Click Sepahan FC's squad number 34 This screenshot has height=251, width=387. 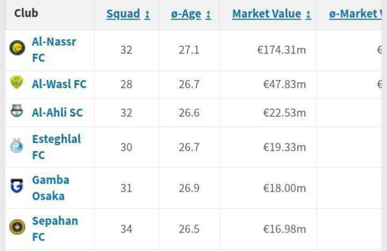coord(126,229)
